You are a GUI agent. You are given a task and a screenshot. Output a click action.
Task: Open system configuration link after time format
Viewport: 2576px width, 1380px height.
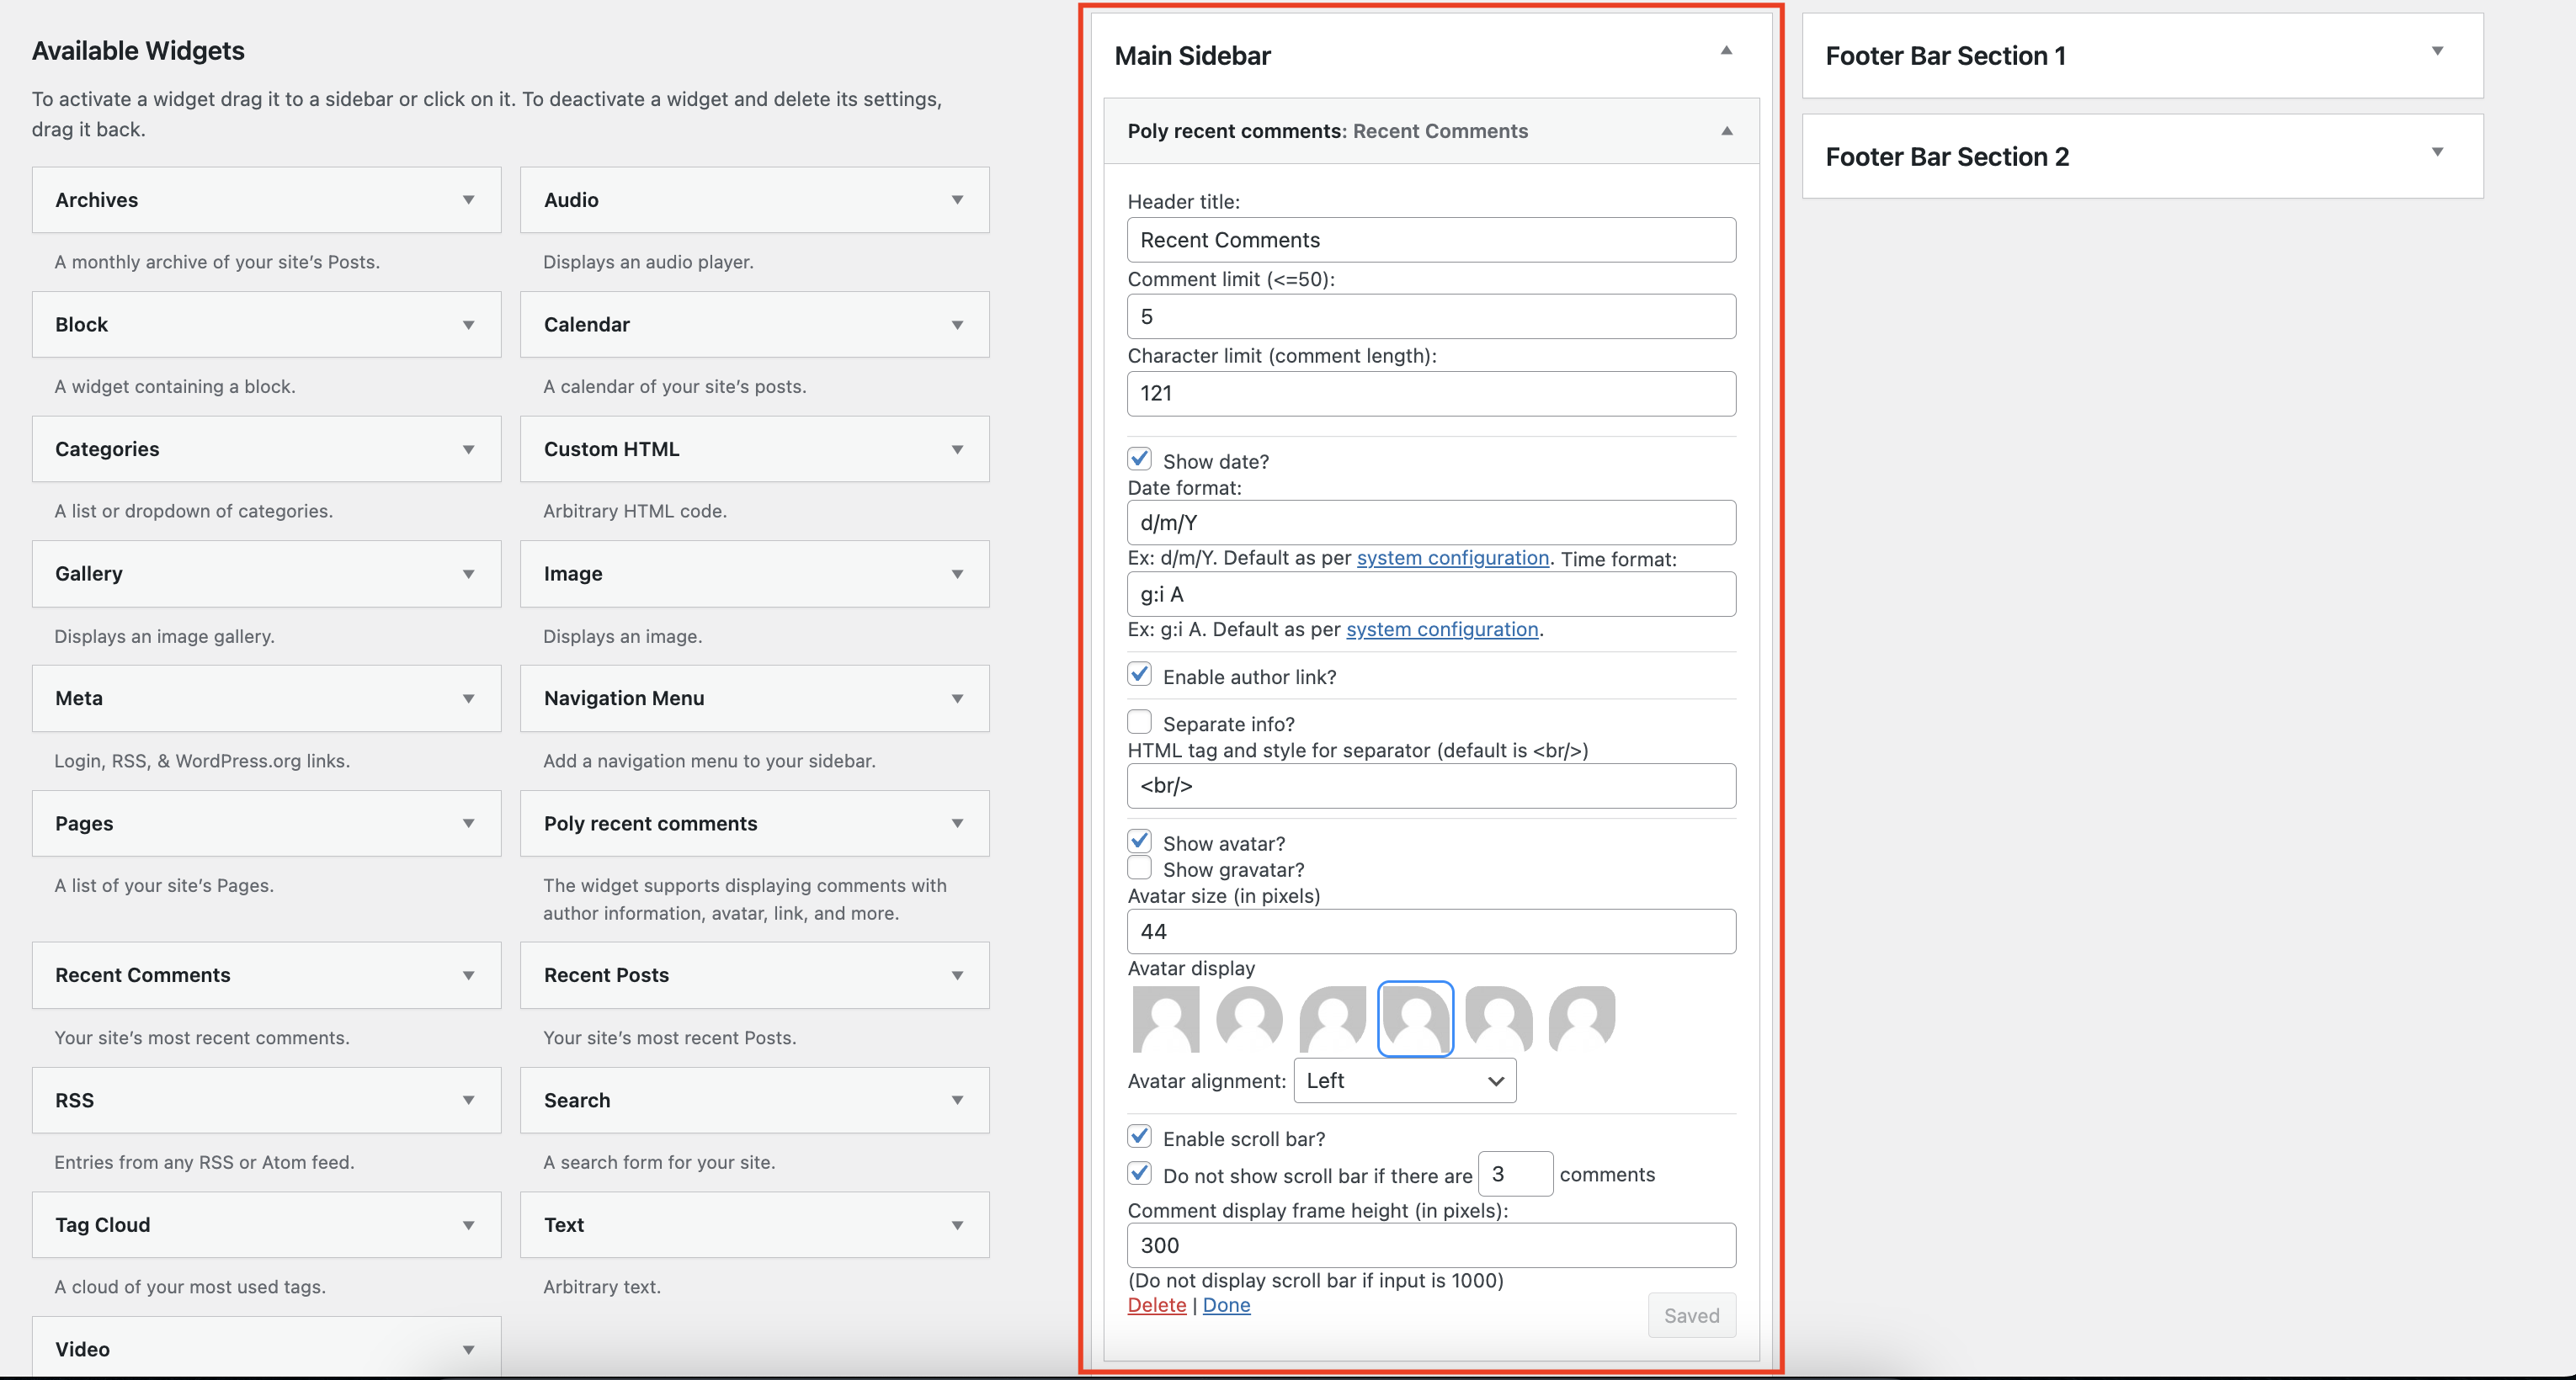[x=1442, y=629]
